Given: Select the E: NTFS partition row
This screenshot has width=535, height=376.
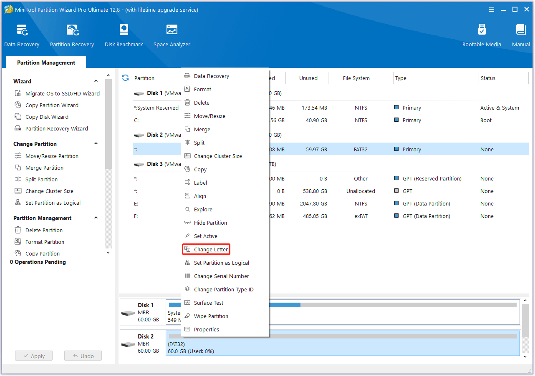Looking at the screenshot, I should 331,203.
